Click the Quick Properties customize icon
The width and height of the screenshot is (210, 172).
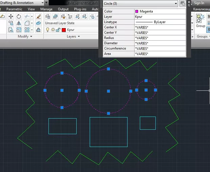pyautogui.click(x=183, y=3)
